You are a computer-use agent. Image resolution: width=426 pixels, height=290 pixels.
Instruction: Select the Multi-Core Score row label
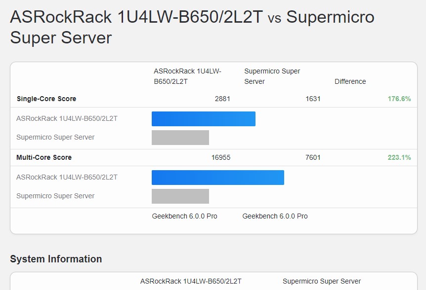[44, 157]
